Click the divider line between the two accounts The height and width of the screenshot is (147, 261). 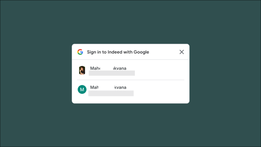point(130,80)
